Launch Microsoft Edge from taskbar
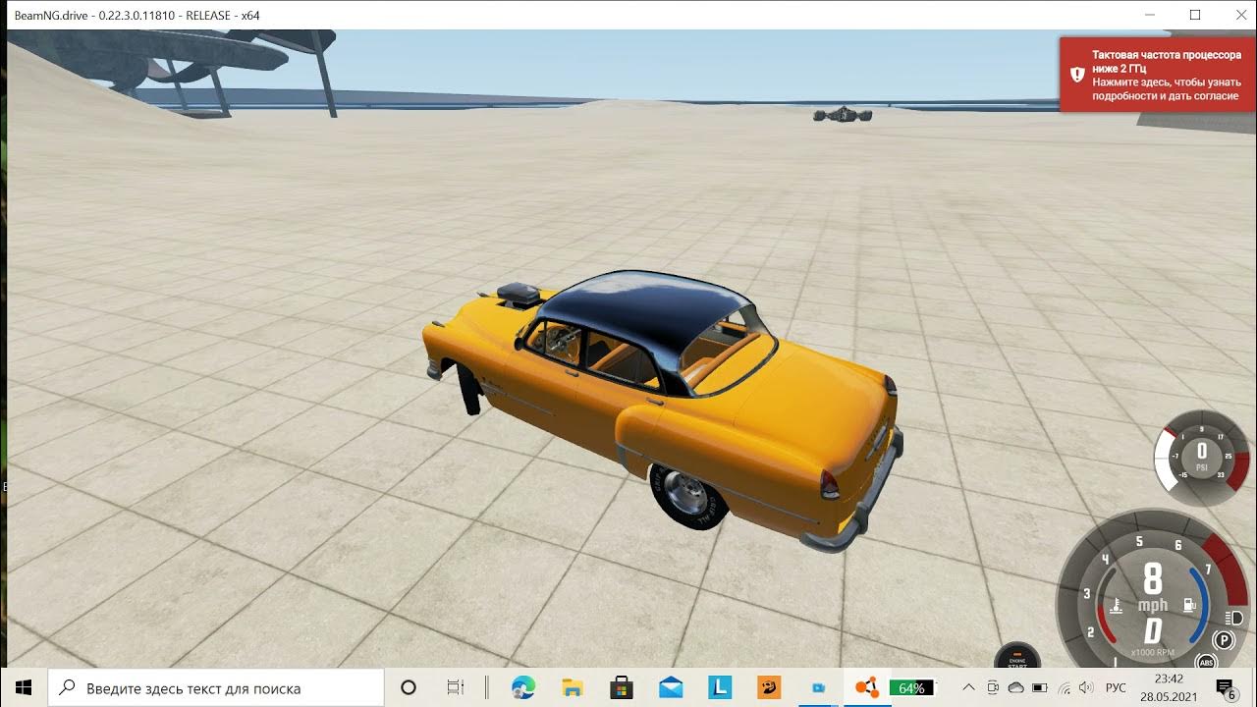Image resolution: width=1257 pixels, height=707 pixels. [523, 687]
